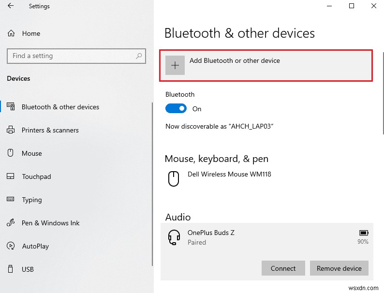Click the Typing keyboard icon
Screen dimensions: 384x293
click(11, 200)
